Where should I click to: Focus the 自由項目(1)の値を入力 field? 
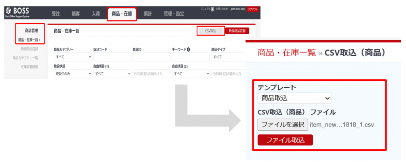(151, 74)
